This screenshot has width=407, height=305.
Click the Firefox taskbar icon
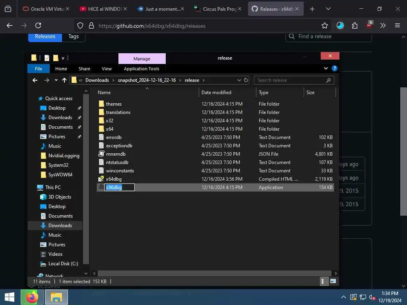(x=32, y=297)
